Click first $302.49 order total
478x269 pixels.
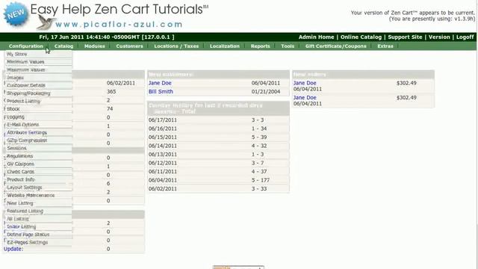pos(406,83)
